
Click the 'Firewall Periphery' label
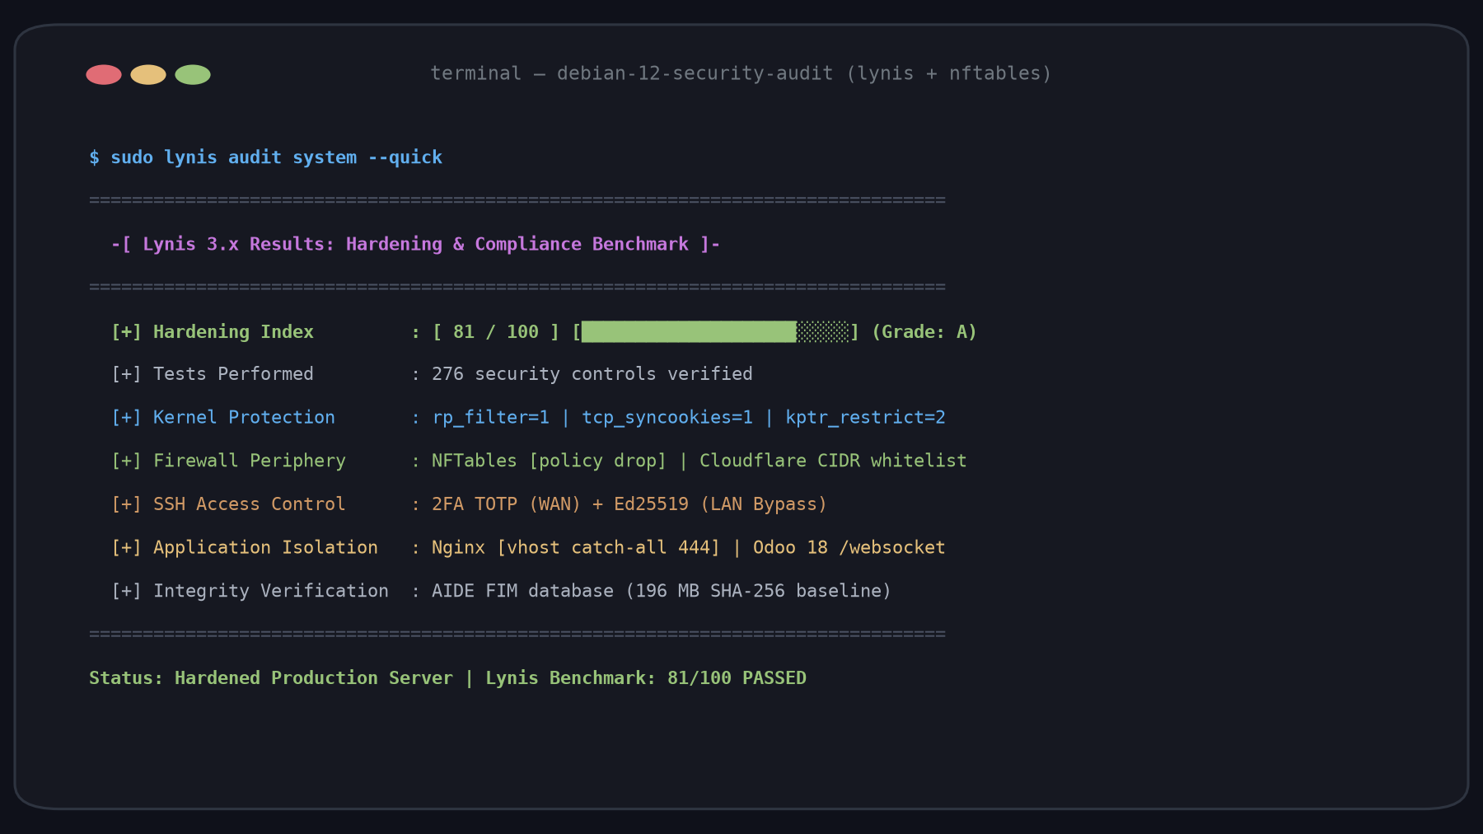coord(250,461)
